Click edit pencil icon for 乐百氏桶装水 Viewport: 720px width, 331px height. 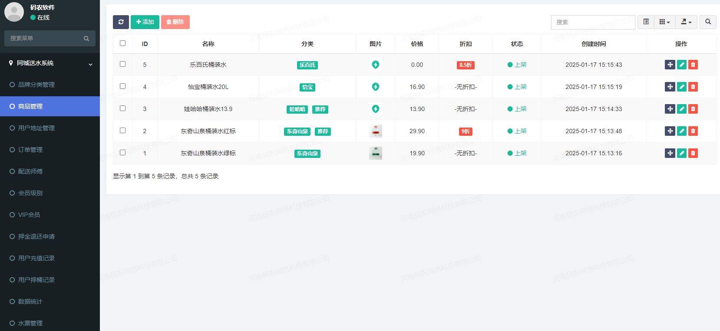682,65
